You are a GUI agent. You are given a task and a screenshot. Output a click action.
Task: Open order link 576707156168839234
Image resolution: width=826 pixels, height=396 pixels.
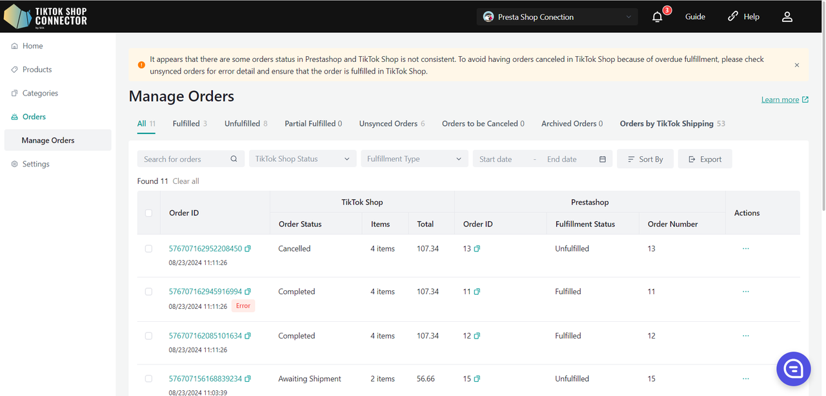205,379
